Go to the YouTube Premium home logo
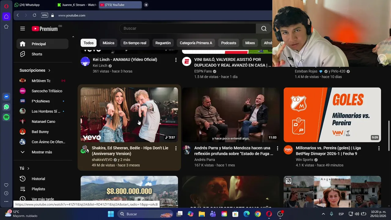This screenshot has height=220, width=391. click(x=45, y=29)
